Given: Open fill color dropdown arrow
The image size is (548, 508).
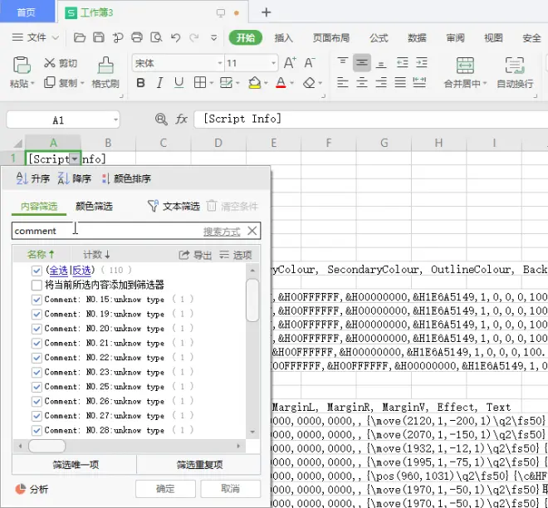Looking at the screenshot, I should click(266, 83).
